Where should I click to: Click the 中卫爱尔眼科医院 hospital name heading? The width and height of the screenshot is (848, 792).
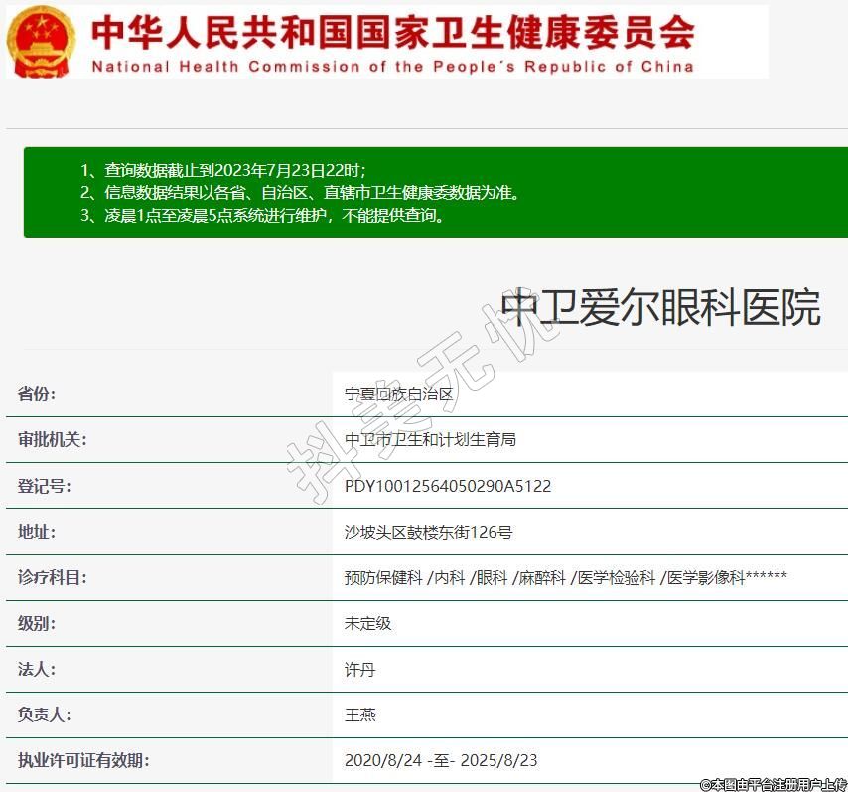660,308
